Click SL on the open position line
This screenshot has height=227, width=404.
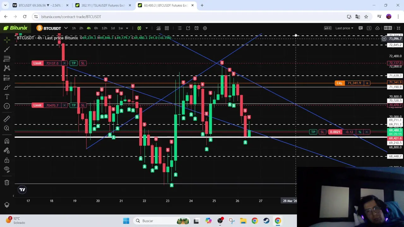pos(322,132)
